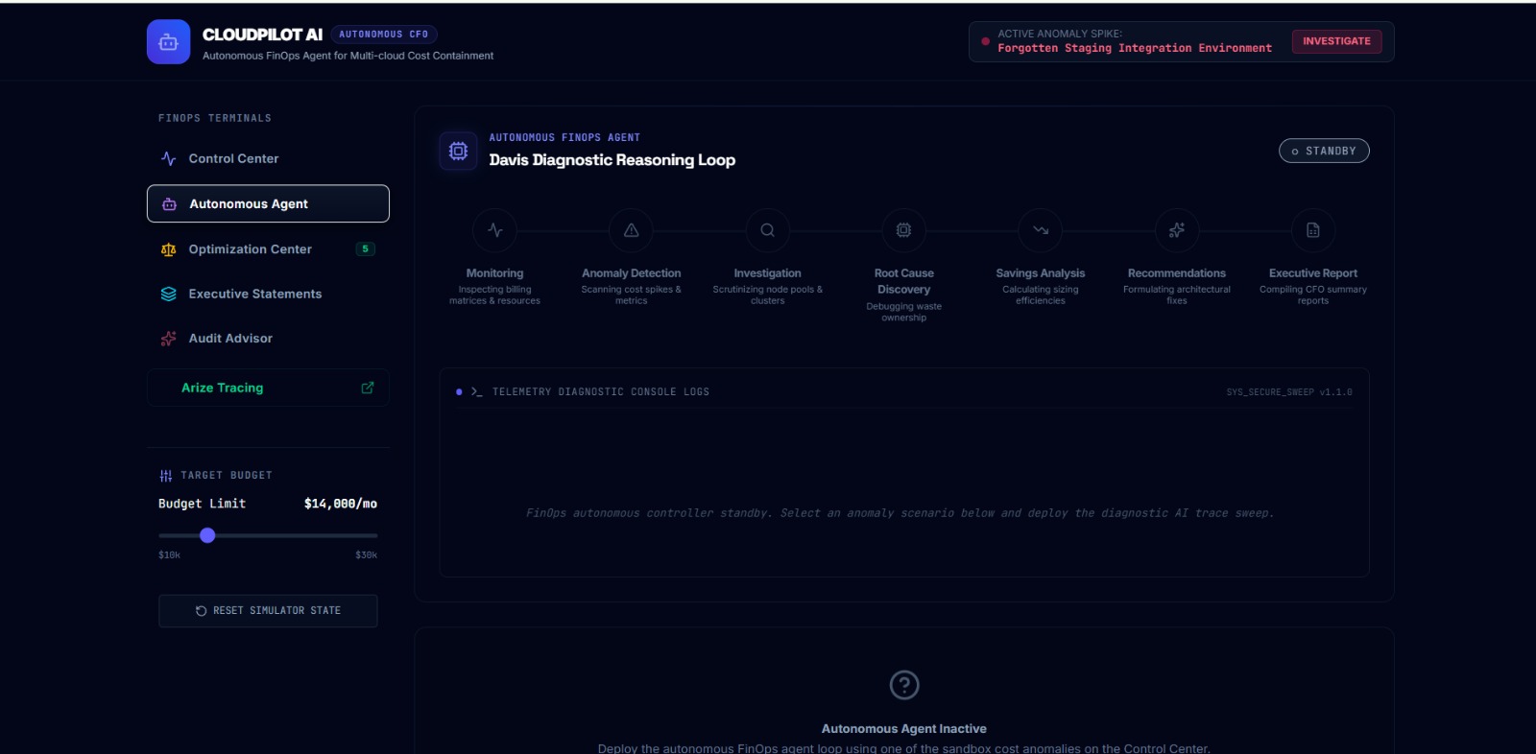The height and width of the screenshot is (754, 1536).
Task: Click the Investigation magnifier step icon
Action: [x=768, y=230]
